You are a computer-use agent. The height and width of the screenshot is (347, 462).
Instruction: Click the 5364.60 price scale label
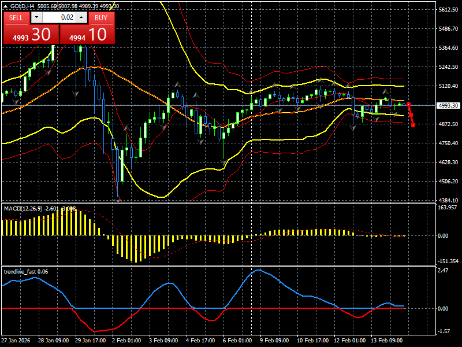[448, 48]
